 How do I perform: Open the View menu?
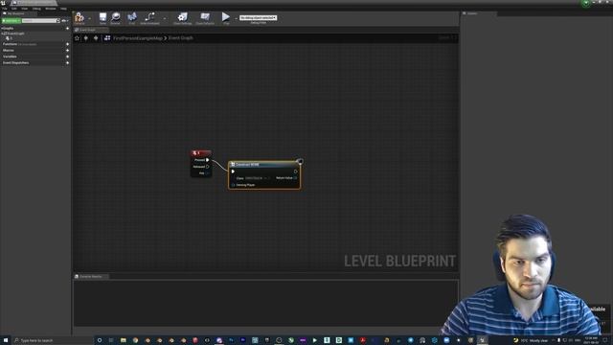(x=25, y=9)
